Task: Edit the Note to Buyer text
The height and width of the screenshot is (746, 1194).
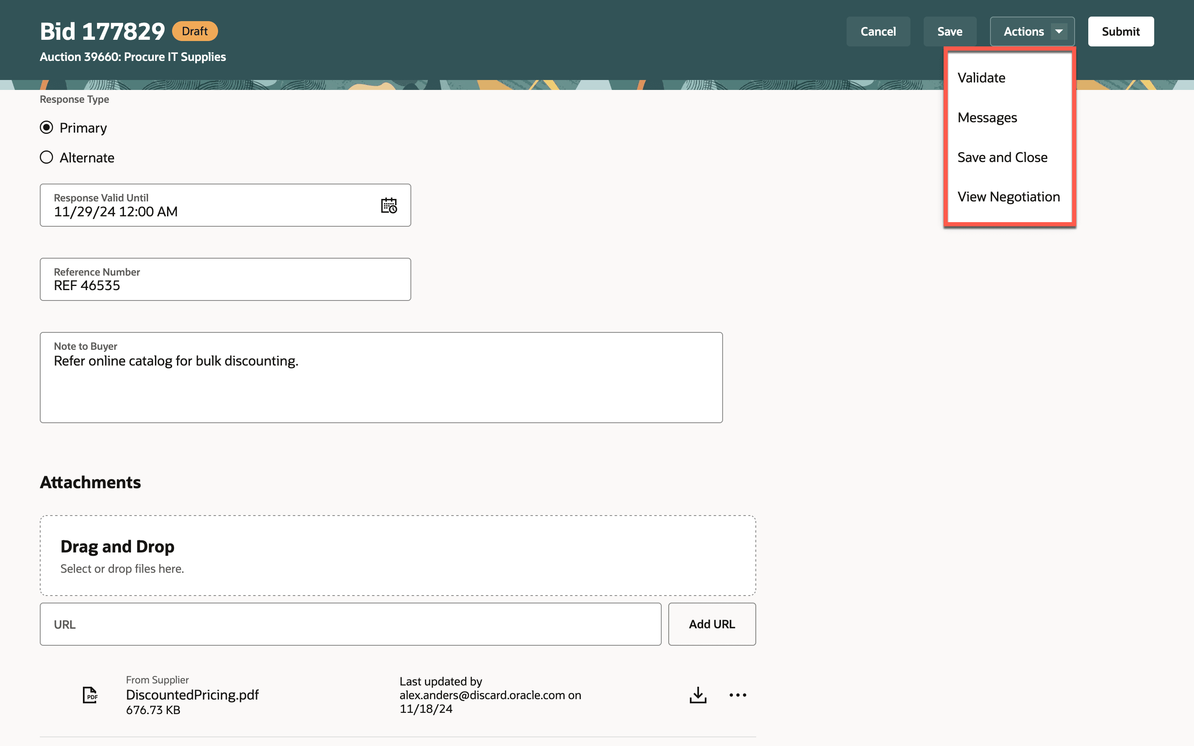Action: 381,378
